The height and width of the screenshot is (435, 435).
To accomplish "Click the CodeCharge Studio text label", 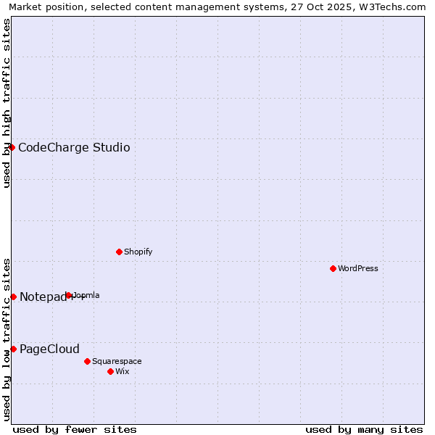I will (x=74, y=148).
